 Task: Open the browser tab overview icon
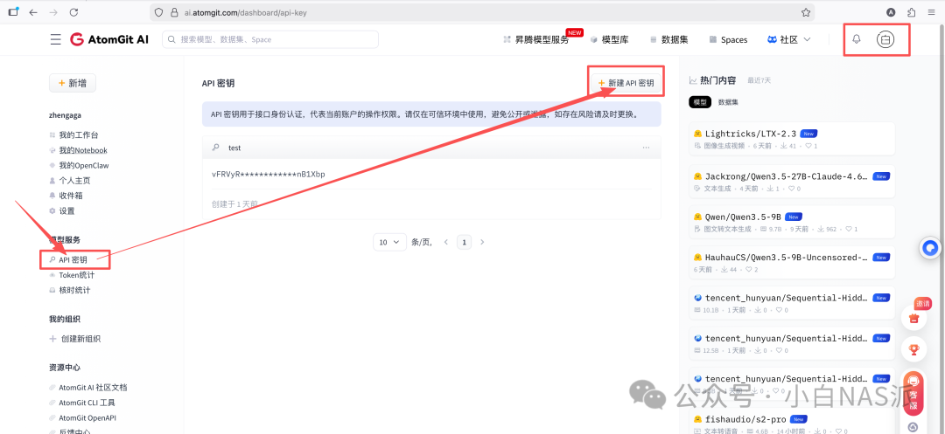coord(12,12)
